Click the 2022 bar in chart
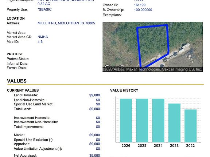The height and width of the screenshot is (157, 210). click(x=191, y=126)
